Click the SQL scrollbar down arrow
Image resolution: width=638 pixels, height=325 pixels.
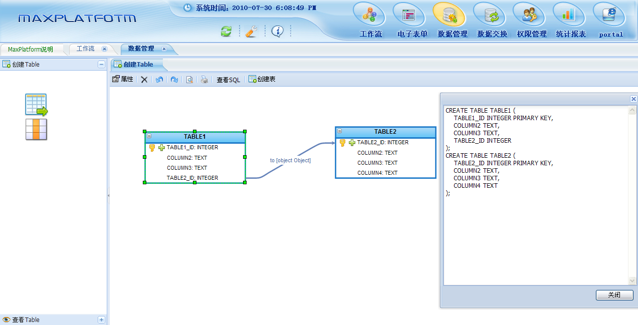click(x=632, y=281)
